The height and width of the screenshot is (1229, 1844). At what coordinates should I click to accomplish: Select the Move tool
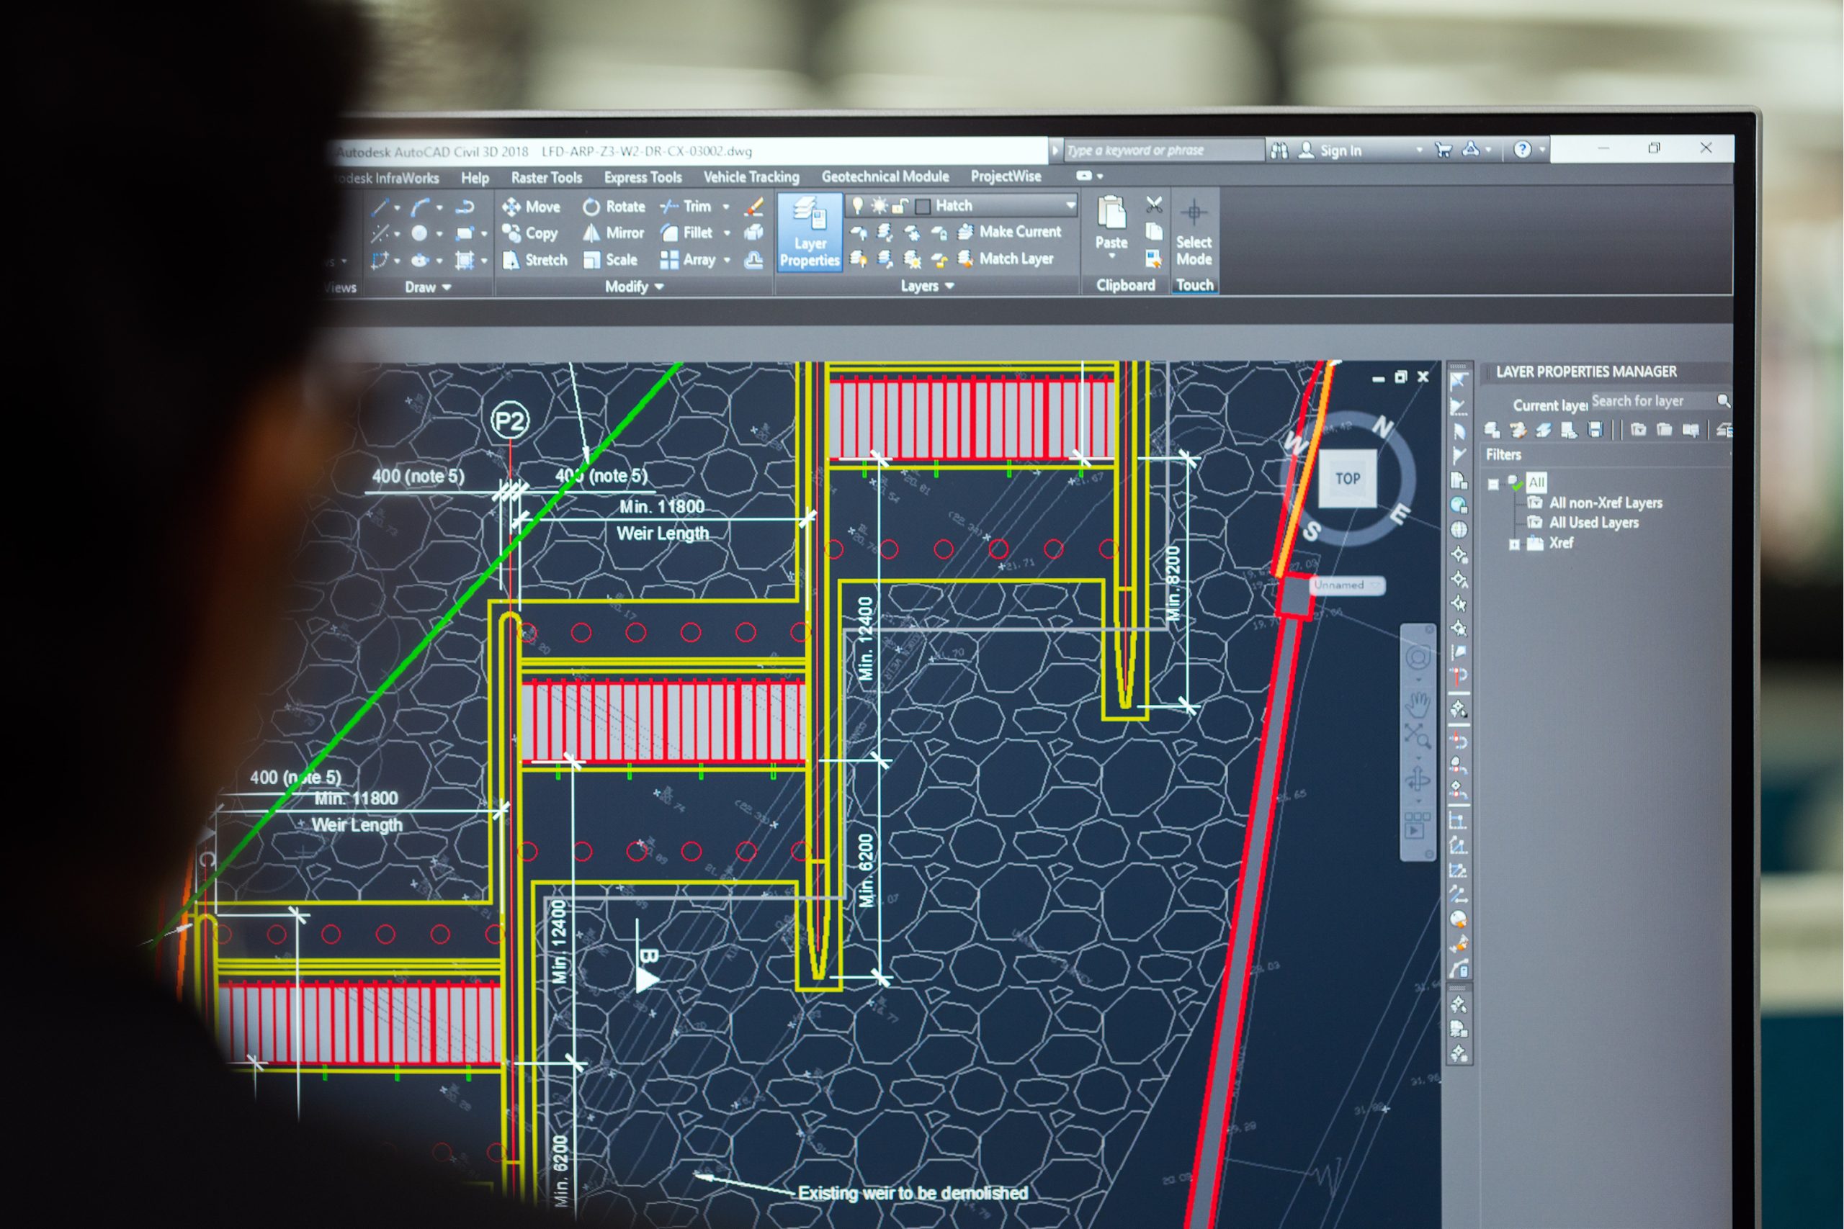[x=532, y=207]
